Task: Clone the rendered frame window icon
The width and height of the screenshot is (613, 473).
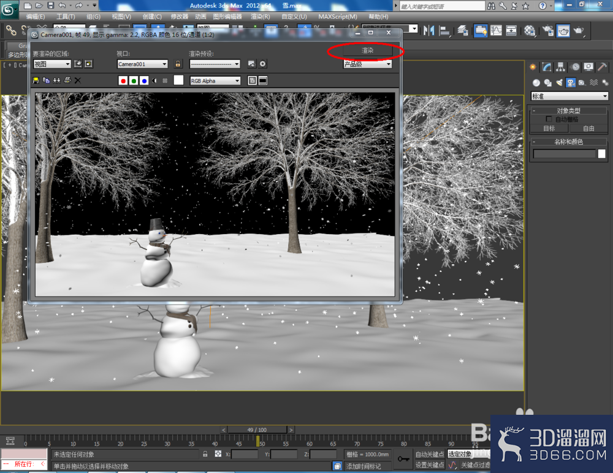Action: 56,80
